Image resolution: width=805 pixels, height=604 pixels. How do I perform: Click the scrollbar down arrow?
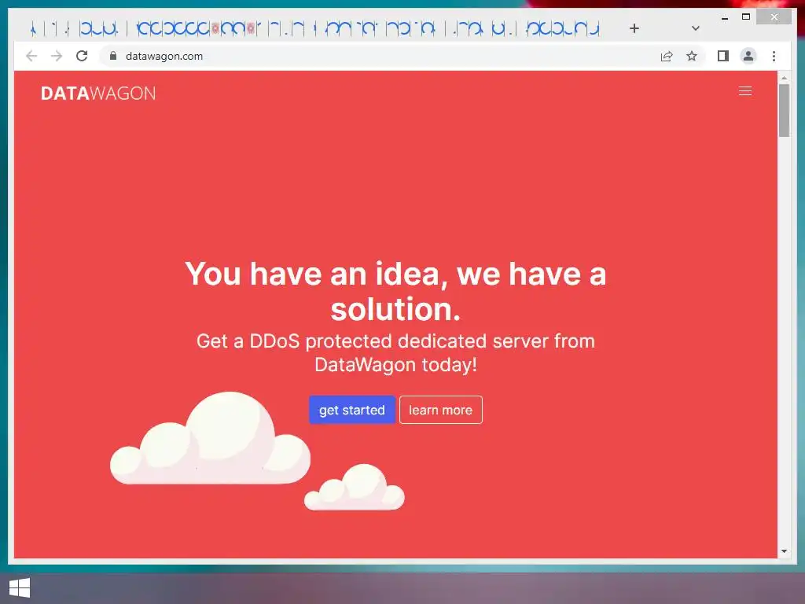pos(784,551)
